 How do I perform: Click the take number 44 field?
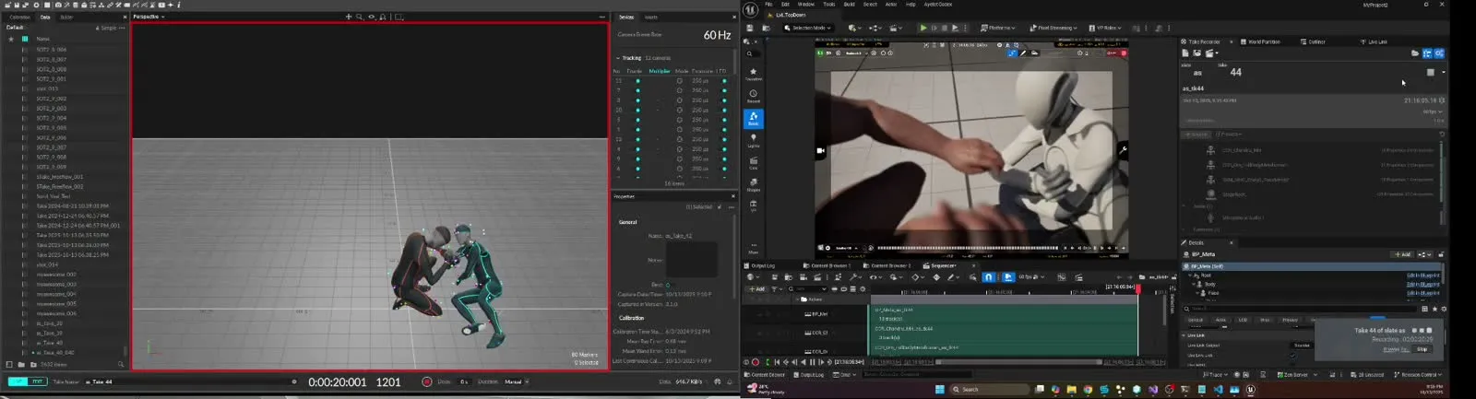tap(1235, 72)
